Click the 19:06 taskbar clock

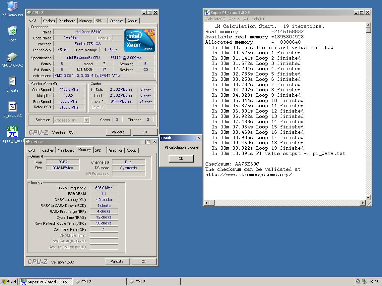[374, 282]
